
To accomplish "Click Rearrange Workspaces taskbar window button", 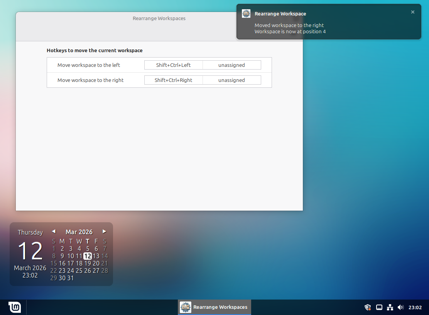I will pos(214,307).
